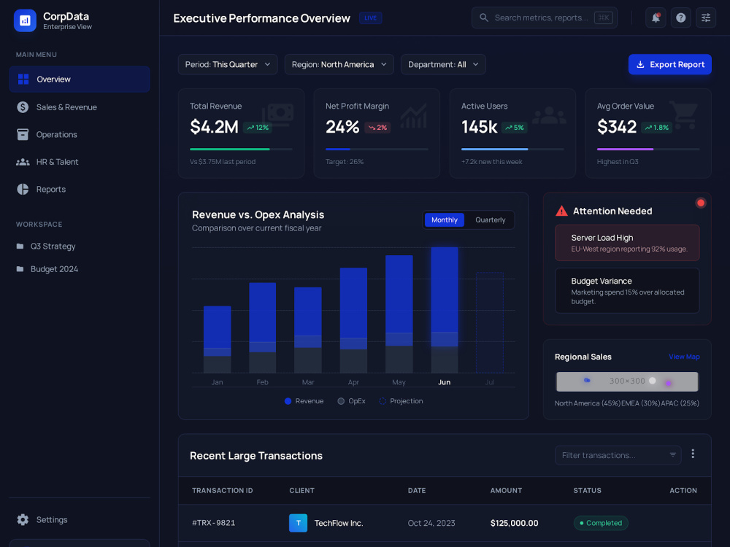
Task: Click the 2% Net Profit decline badge
Action: point(377,128)
